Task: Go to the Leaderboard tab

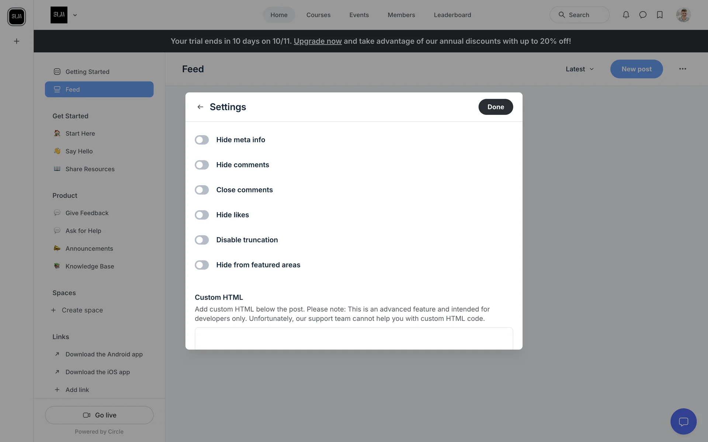Action: (x=452, y=15)
